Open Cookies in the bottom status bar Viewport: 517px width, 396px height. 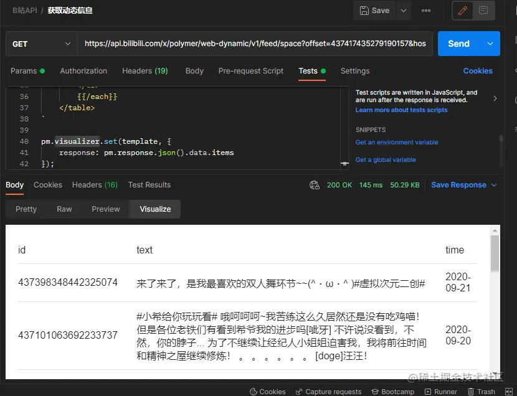[268, 392]
